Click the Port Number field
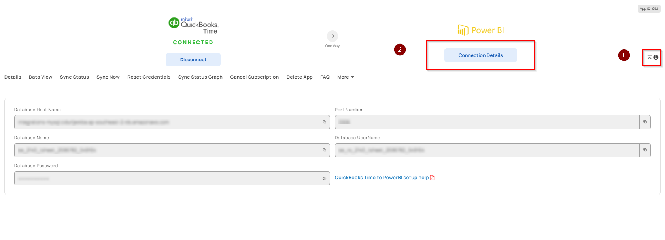Screen dimensions: 665x240 pyautogui.click(x=487, y=122)
